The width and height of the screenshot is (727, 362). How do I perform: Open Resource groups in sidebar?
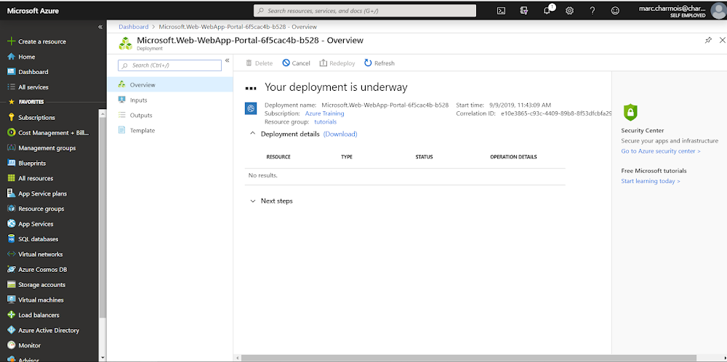(36, 209)
